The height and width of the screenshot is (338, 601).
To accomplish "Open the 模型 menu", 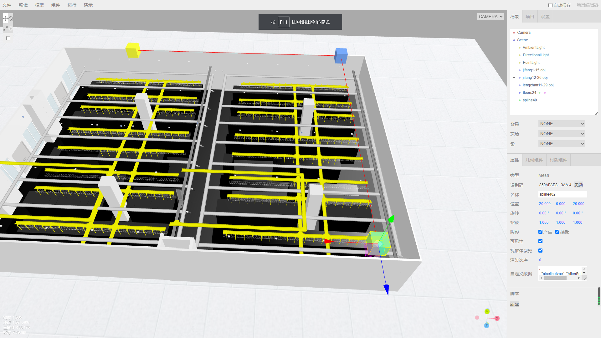I will (x=39, y=5).
